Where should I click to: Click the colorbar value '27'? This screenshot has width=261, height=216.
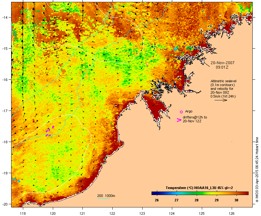coord(176,200)
